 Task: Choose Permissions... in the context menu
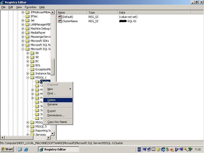(58, 115)
